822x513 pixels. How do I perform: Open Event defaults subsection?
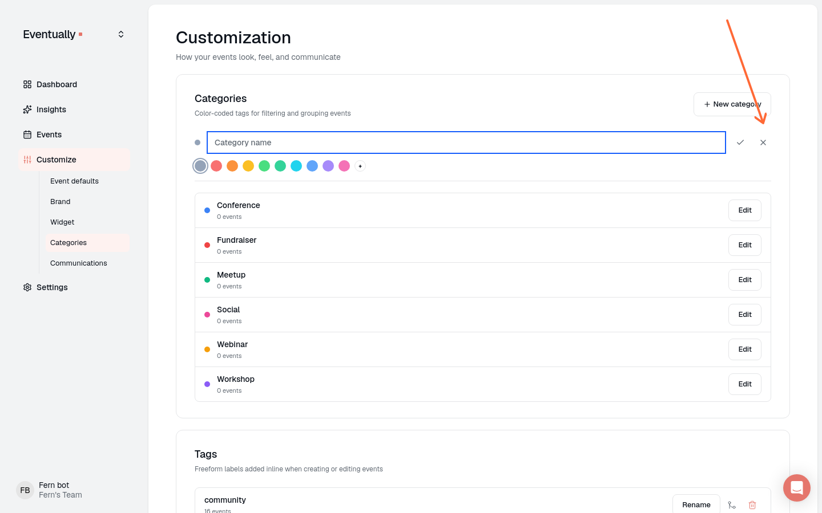pos(87,181)
